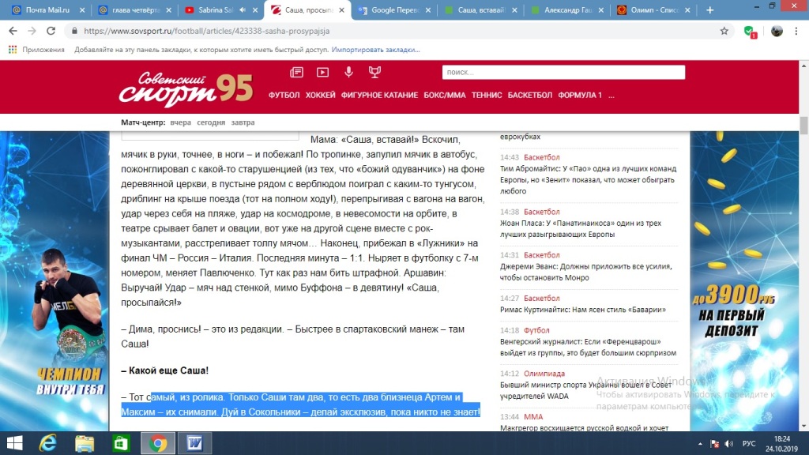Switch to the 'Саша, вставай' tab
Viewport: 809px width, 455px height.
pos(481,9)
